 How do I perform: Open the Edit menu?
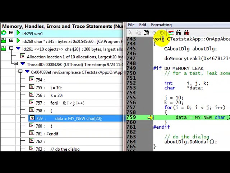click(x=143, y=25)
